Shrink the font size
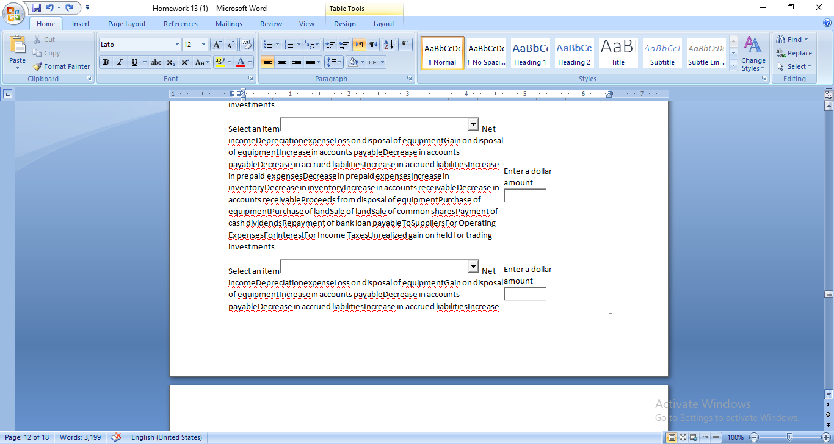 pyautogui.click(x=230, y=45)
